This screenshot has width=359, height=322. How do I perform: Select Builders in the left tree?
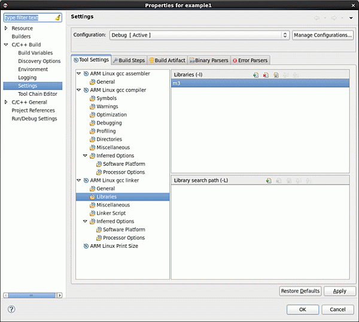tap(21, 37)
